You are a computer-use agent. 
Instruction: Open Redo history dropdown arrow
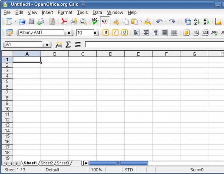(178, 21)
